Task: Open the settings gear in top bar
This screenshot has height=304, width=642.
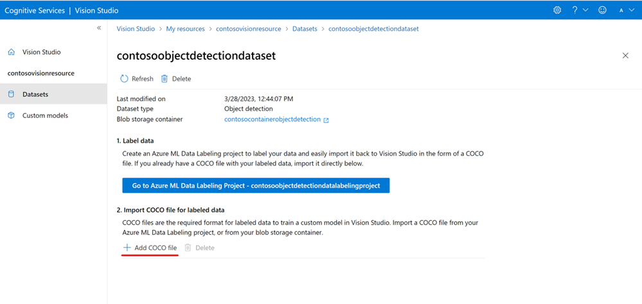Action: pos(557,10)
